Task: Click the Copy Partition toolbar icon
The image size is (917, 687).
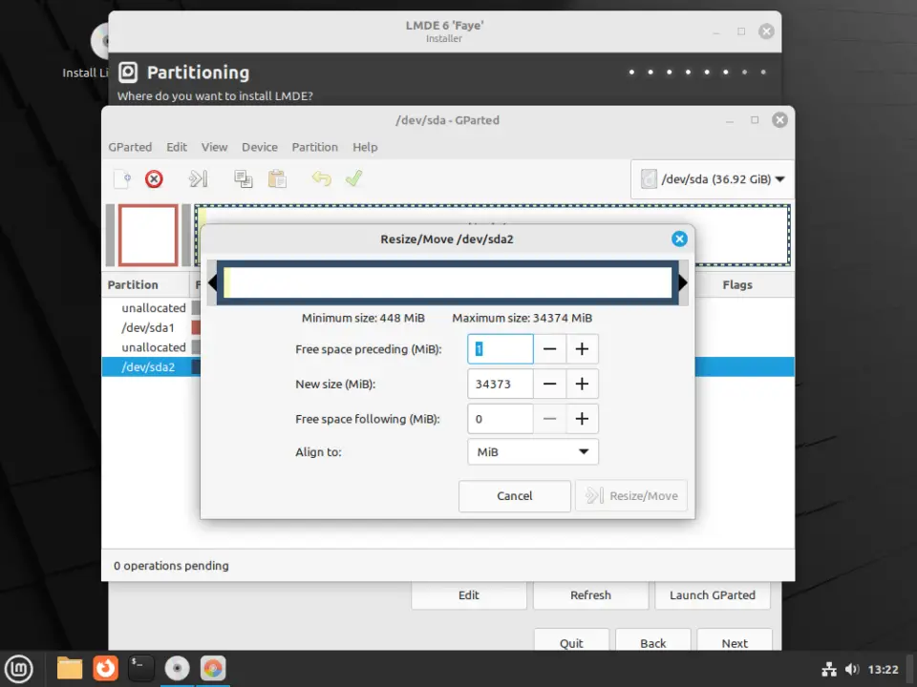Action: coord(243,178)
